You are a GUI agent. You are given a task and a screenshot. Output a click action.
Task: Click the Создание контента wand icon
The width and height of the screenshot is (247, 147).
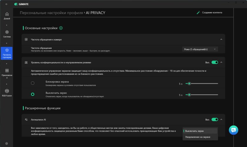coord(198,12)
